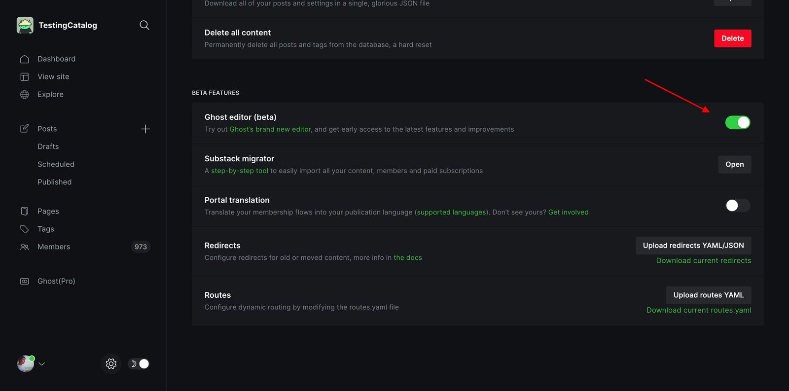Image resolution: width=789 pixels, height=391 pixels.
Task: Disable the Ghost editor (beta) toggle
Action: 737,122
